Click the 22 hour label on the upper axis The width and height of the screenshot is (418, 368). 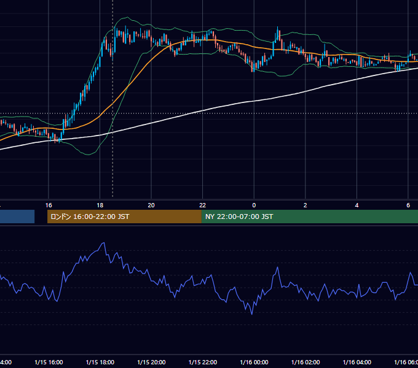pos(203,205)
